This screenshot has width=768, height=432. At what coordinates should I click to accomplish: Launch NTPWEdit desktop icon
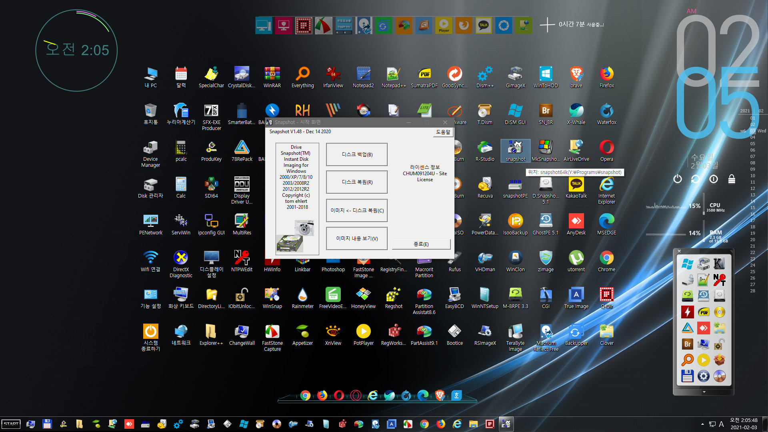(x=242, y=261)
